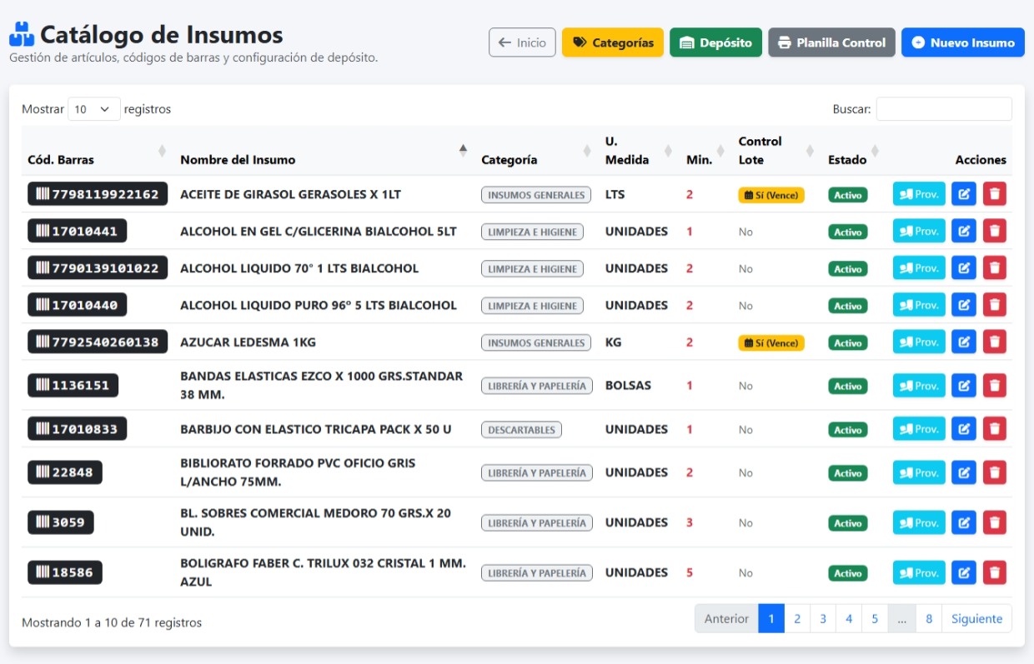Viewport: 1034px width, 664px height.
Task: Sort the table by Categoría
Action: [537, 151]
